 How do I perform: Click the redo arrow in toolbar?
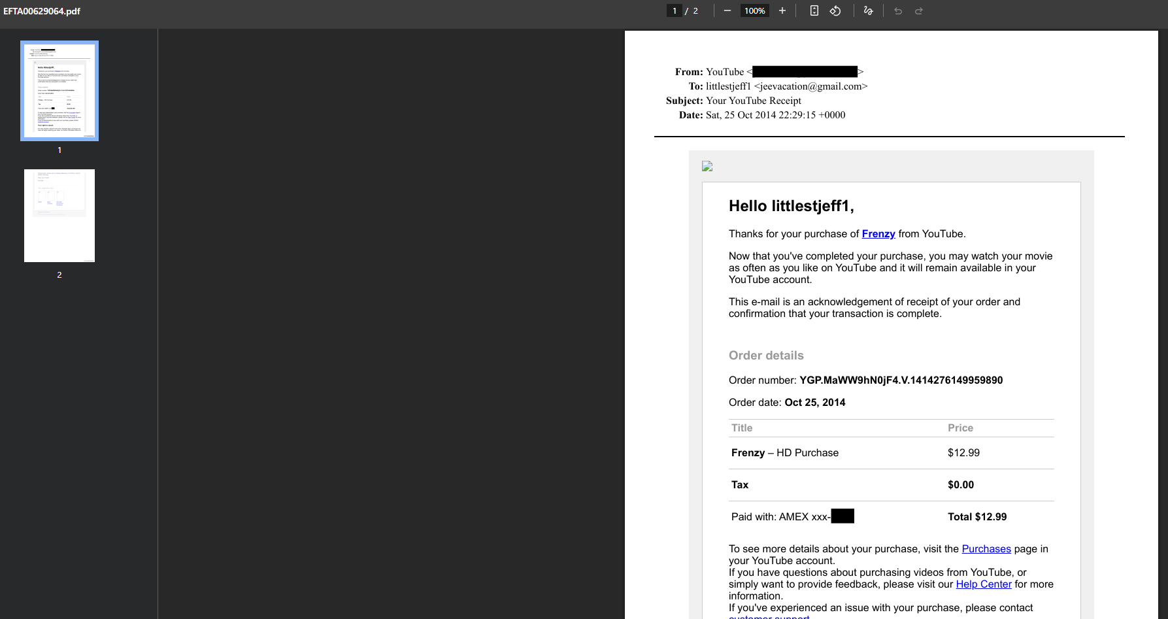coord(919,10)
